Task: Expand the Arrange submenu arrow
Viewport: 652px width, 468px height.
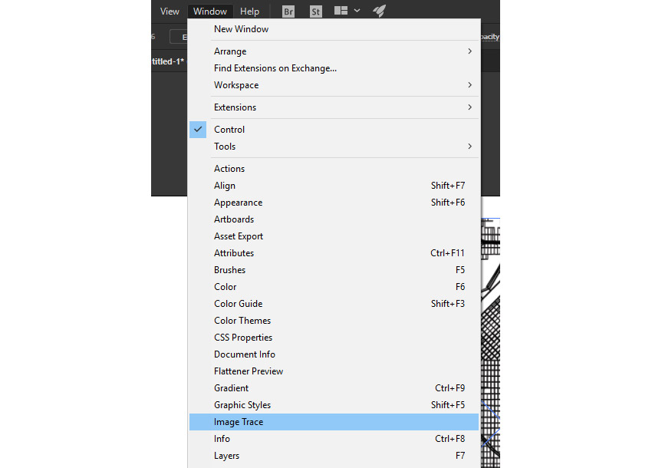Action: 469,51
